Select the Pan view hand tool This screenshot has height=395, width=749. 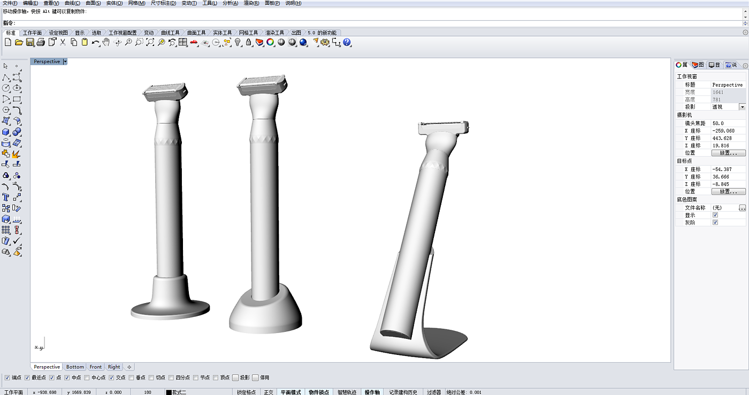coord(106,42)
